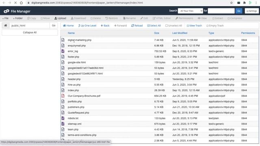
Task: Create new file with + File
Action: [x=5, y=18]
